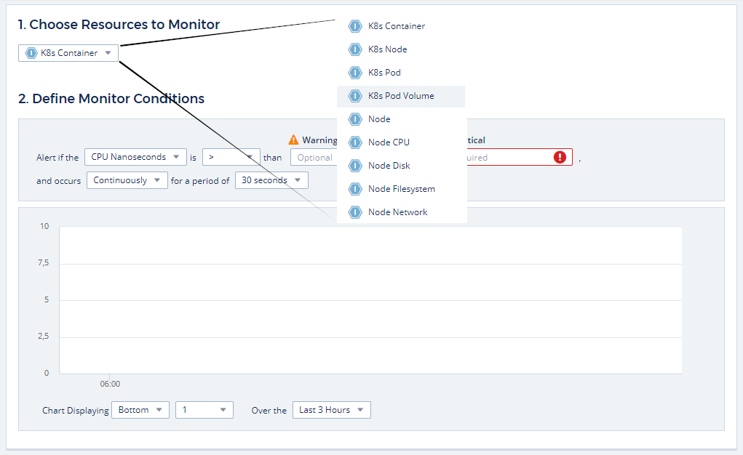Expand the comparison operator dropdown
This screenshot has width=743, height=455.
pyautogui.click(x=231, y=157)
